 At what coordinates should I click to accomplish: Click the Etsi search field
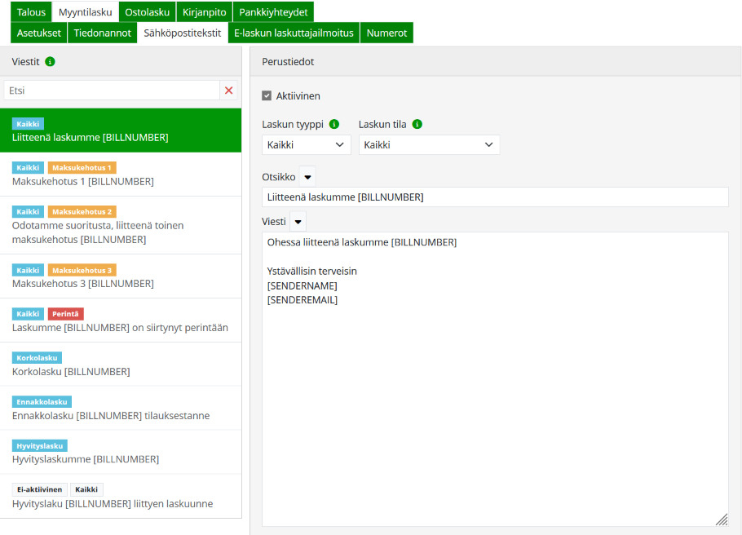112,91
